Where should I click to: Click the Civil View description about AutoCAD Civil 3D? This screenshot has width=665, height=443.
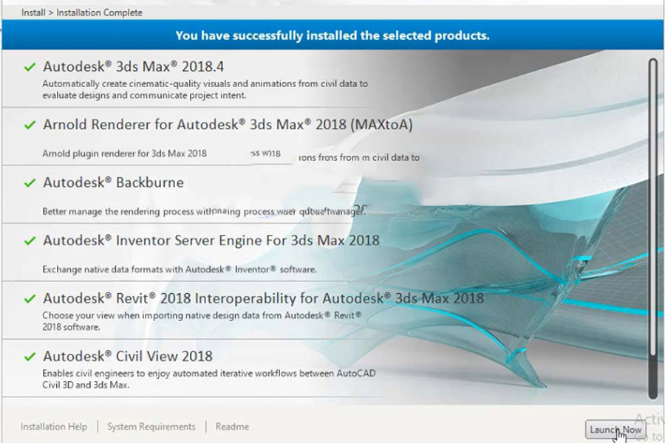point(208,379)
